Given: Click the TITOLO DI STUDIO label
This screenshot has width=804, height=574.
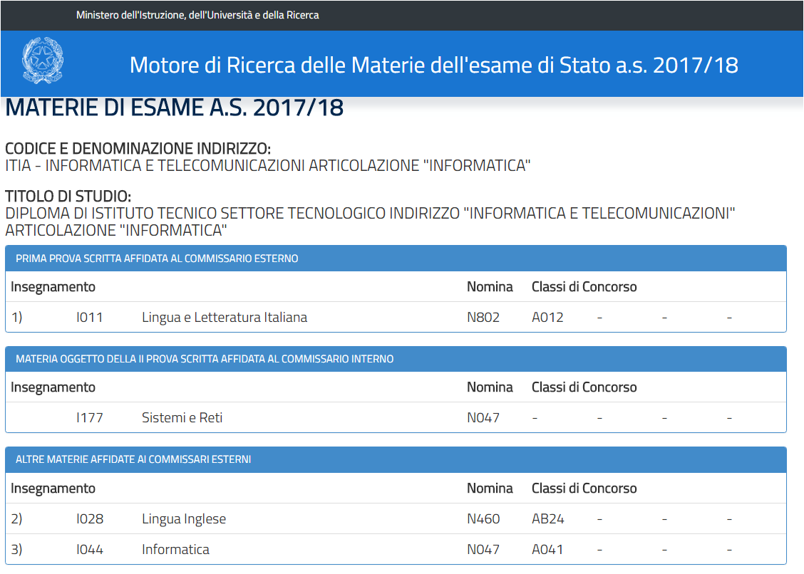Looking at the screenshot, I should (68, 197).
